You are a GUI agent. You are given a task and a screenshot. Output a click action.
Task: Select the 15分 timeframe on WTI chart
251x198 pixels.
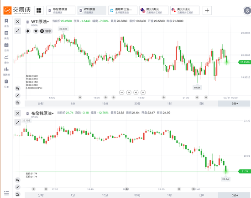click(105, 104)
